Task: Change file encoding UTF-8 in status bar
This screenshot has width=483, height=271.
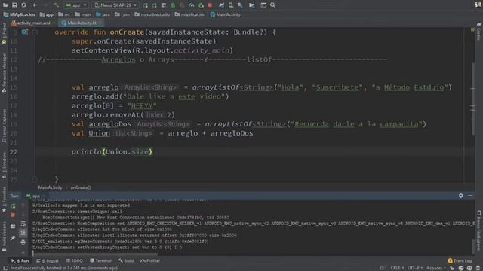Action: pos(414,268)
